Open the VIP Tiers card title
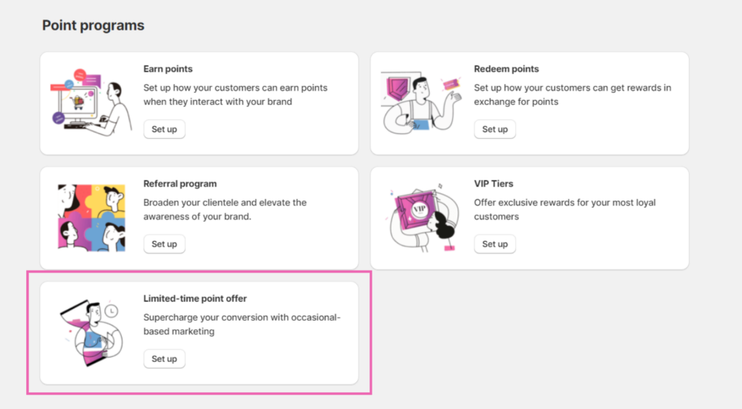 coord(493,184)
